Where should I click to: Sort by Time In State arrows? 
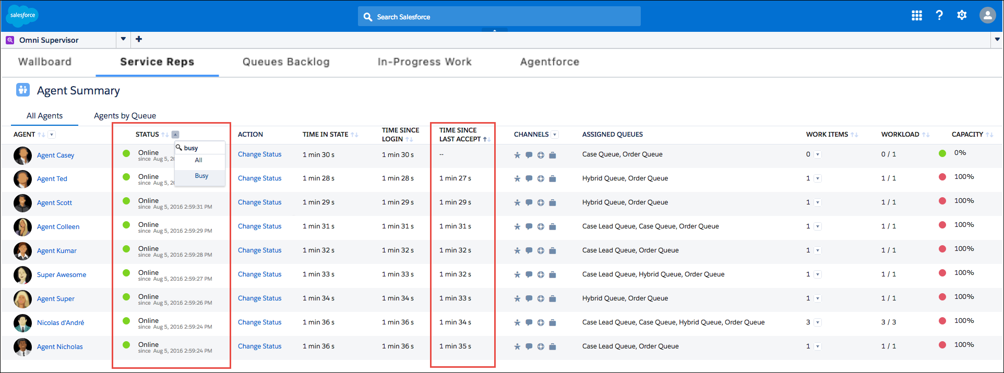(354, 135)
